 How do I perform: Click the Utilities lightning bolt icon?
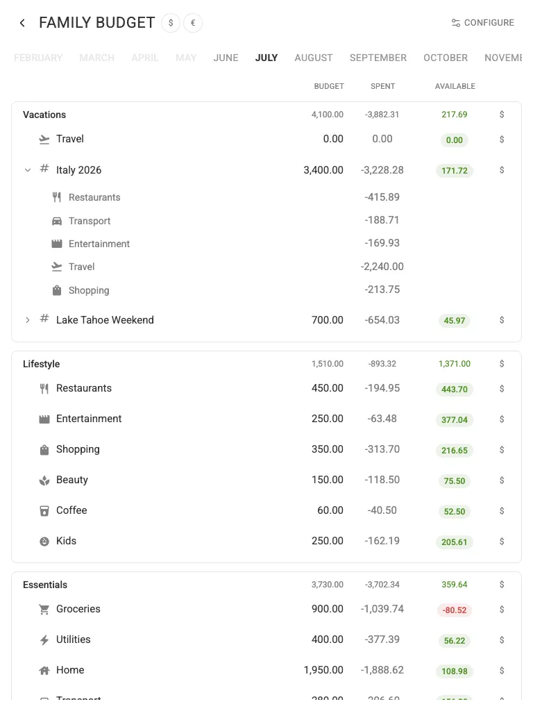pos(44,639)
